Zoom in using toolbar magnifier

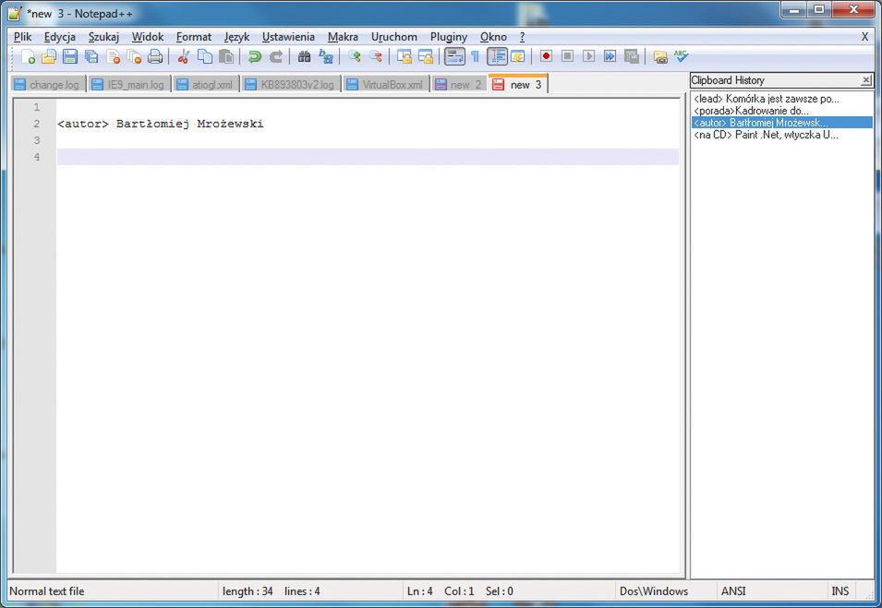coord(354,56)
